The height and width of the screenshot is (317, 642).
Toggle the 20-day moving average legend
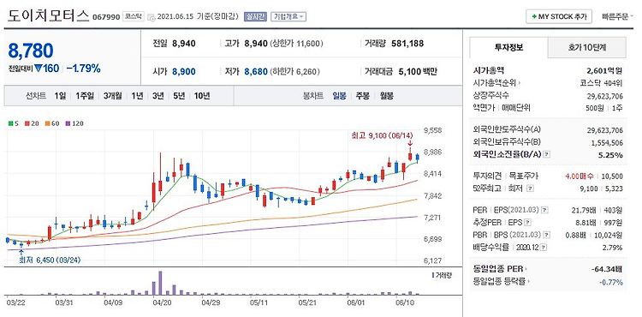pyautogui.click(x=32, y=123)
